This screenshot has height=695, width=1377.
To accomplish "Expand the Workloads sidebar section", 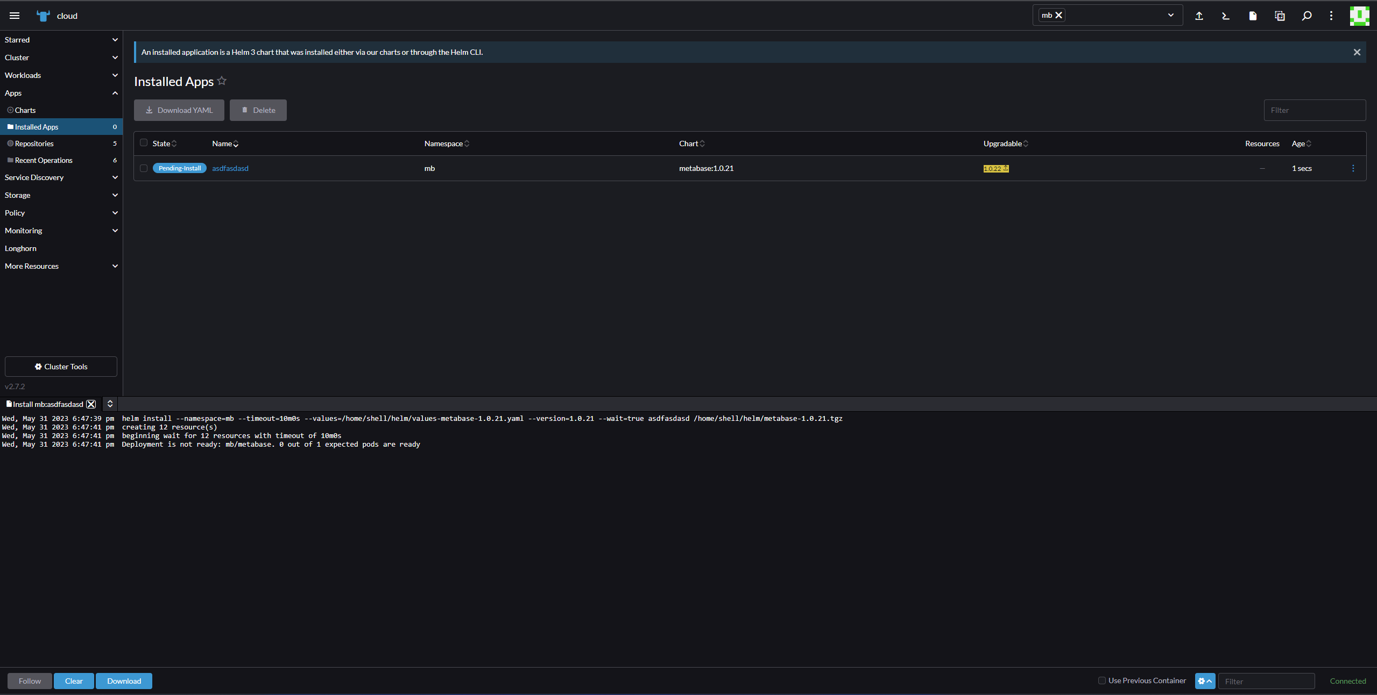I will [x=60, y=75].
